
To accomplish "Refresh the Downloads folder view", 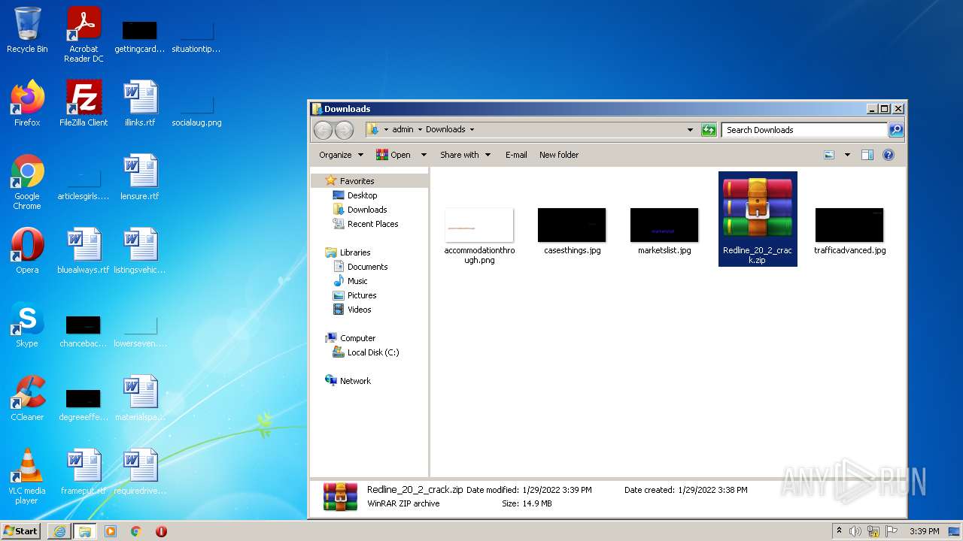I will pyautogui.click(x=709, y=129).
